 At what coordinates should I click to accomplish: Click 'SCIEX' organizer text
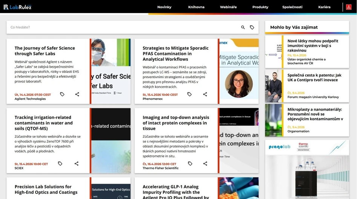19,168
